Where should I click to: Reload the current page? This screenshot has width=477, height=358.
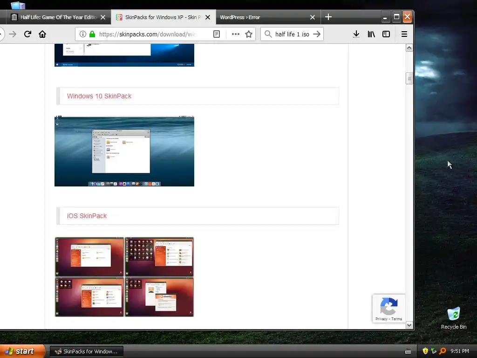[x=27, y=34]
